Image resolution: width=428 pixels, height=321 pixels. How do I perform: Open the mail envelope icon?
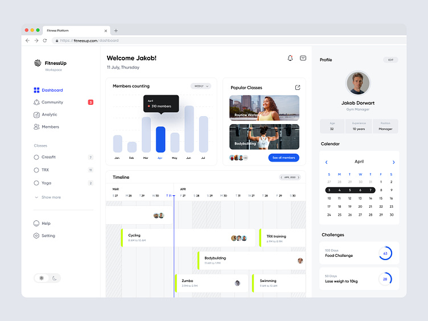click(303, 58)
